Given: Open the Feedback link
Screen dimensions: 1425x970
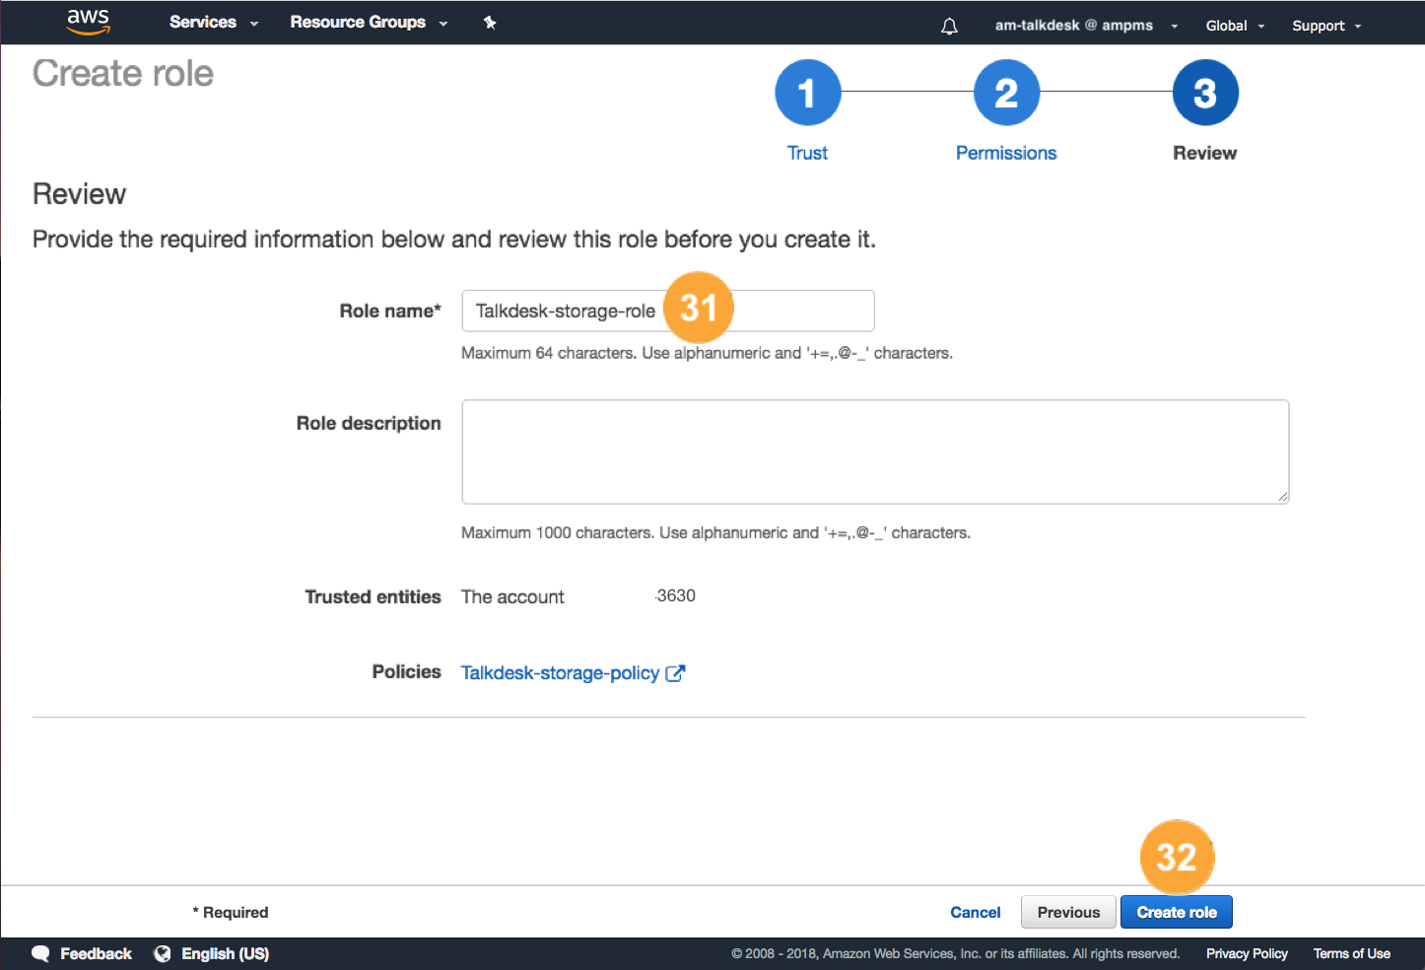Looking at the screenshot, I should click(96, 953).
